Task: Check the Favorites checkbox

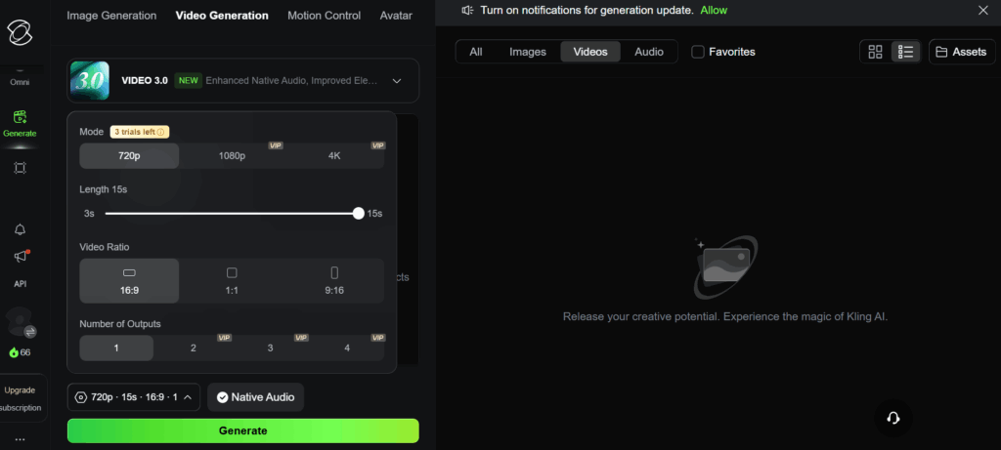Action: click(x=698, y=52)
